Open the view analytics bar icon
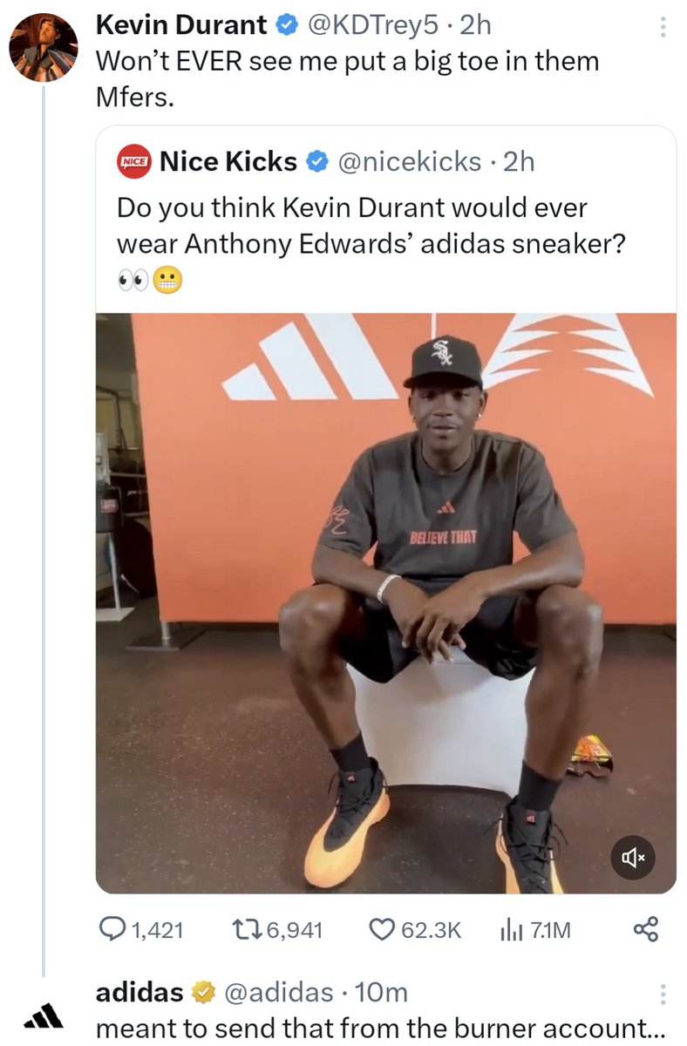Viewport: 687px width, 1046px height. 510,930
